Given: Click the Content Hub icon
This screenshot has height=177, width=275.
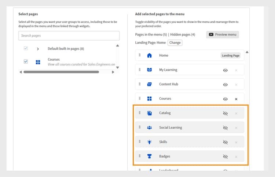Looking at the screenshot, I should tap(149, 84).
